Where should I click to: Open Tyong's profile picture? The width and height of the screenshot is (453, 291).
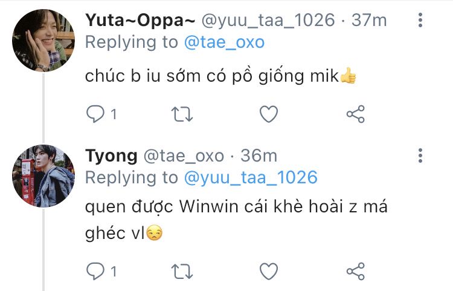pyautogui.click(x=43, y=175)
